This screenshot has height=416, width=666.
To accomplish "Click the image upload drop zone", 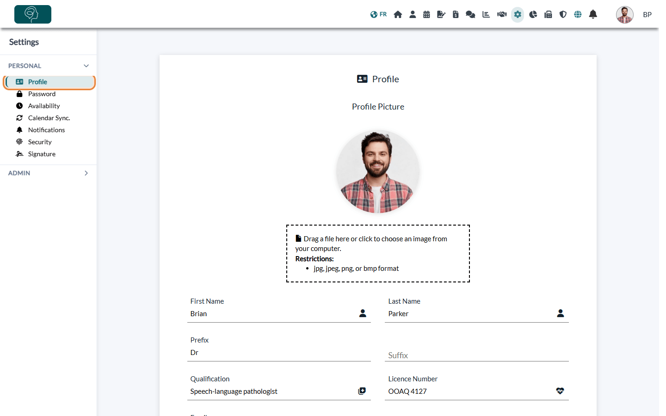I will (x=378, y=253).
